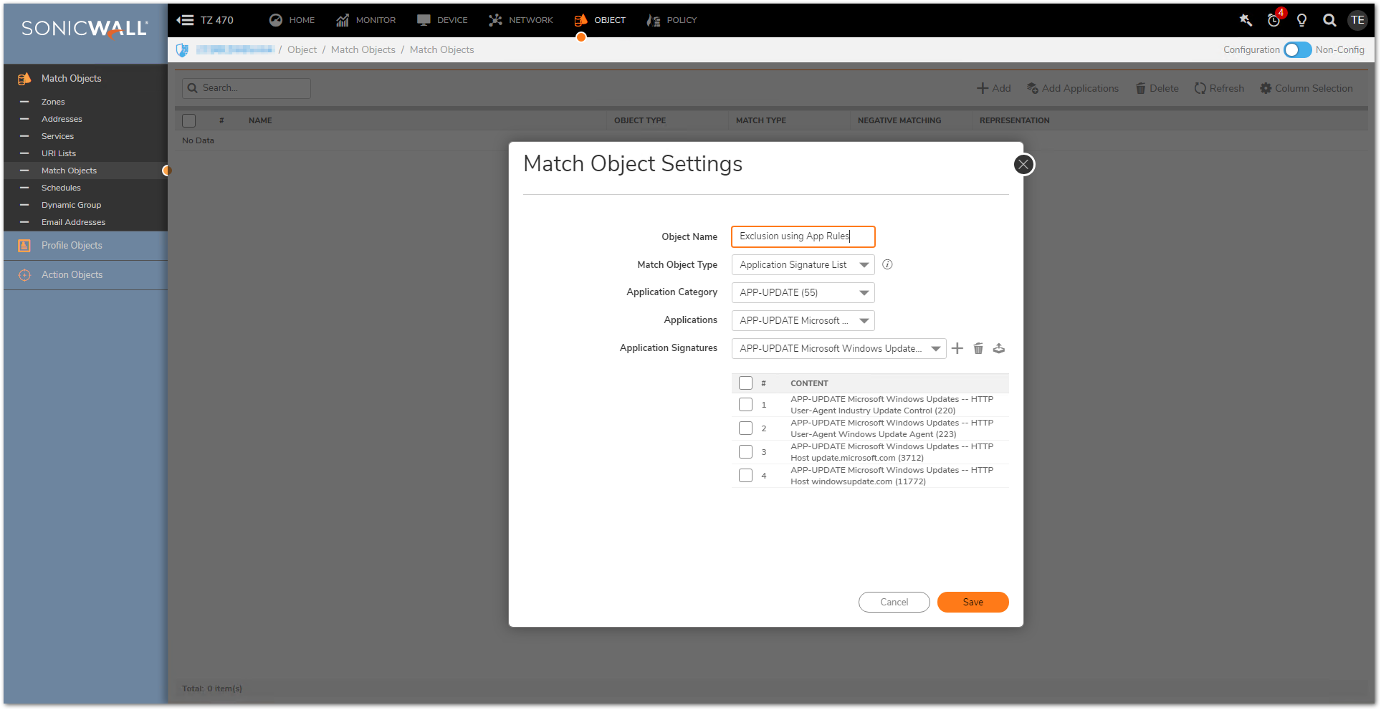Open the notifications clock icon with badge
Viewport: 1381px width, 710px height.
1274,20
